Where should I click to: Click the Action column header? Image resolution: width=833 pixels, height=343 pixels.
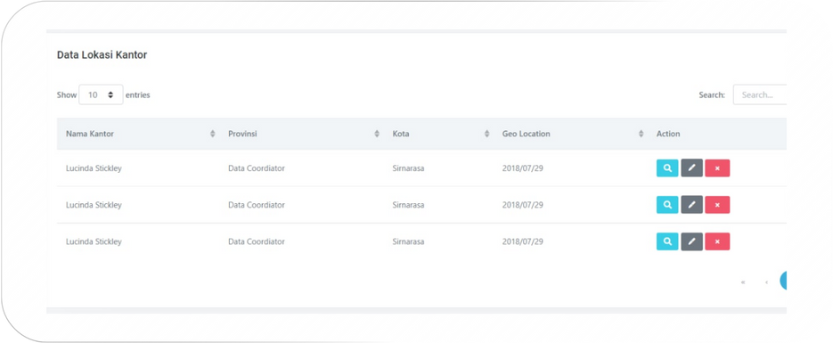(x=668, y=134)
